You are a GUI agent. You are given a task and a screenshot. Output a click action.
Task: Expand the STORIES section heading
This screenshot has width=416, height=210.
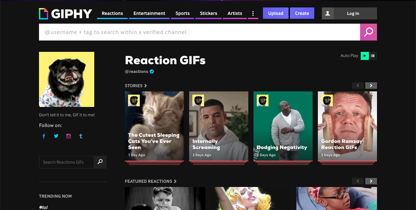pos(136,86)
